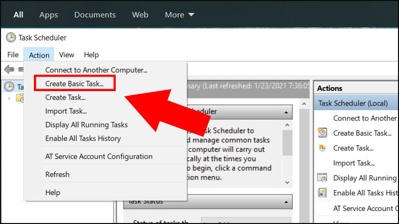Choose Display All Running Tasks in Action menu
This screenshot has height=224, width=399.
point(106,125)
